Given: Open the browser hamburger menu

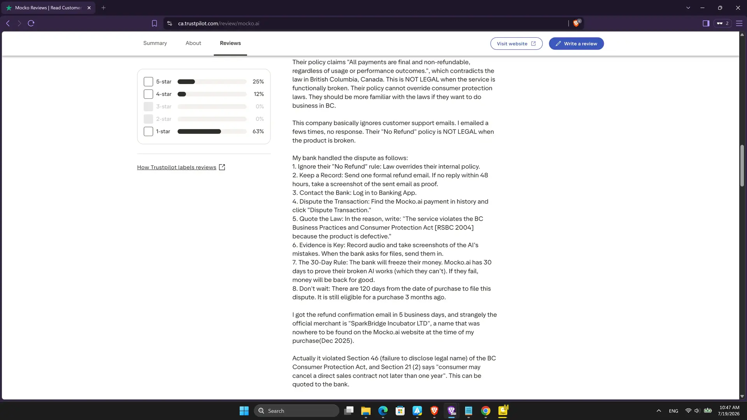Looking at the screenshot, I should (x=739, y=23).
